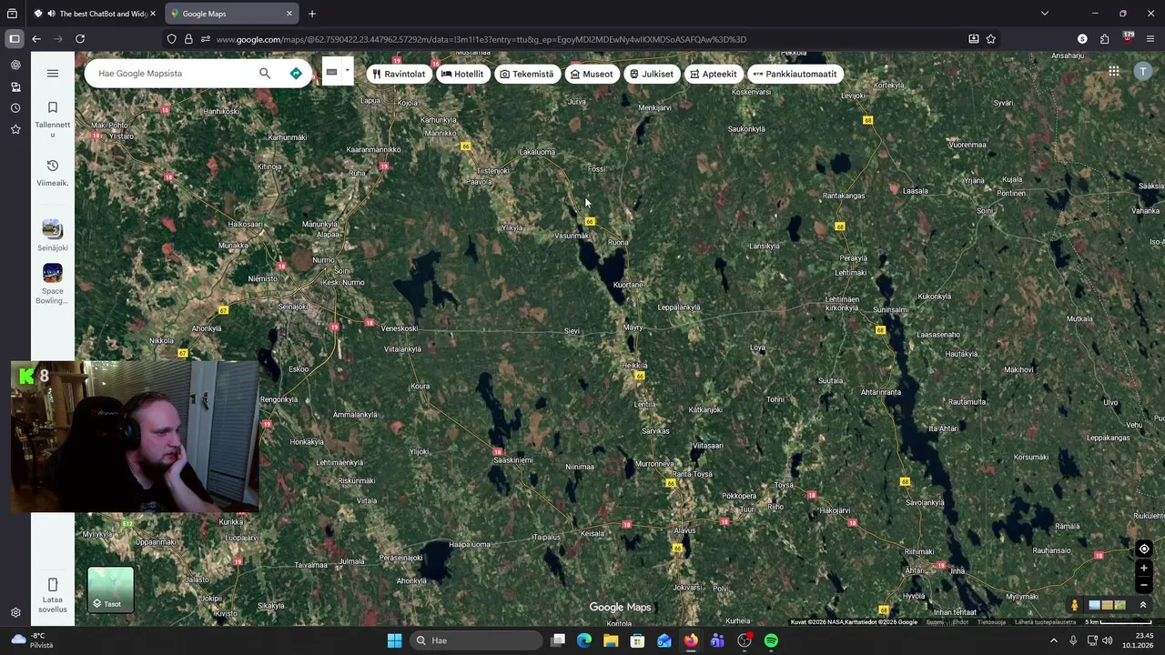Activate Street View pegman
Image resolution: width=1165 pixels, height=655 pixels.
tap(1075, 605)
